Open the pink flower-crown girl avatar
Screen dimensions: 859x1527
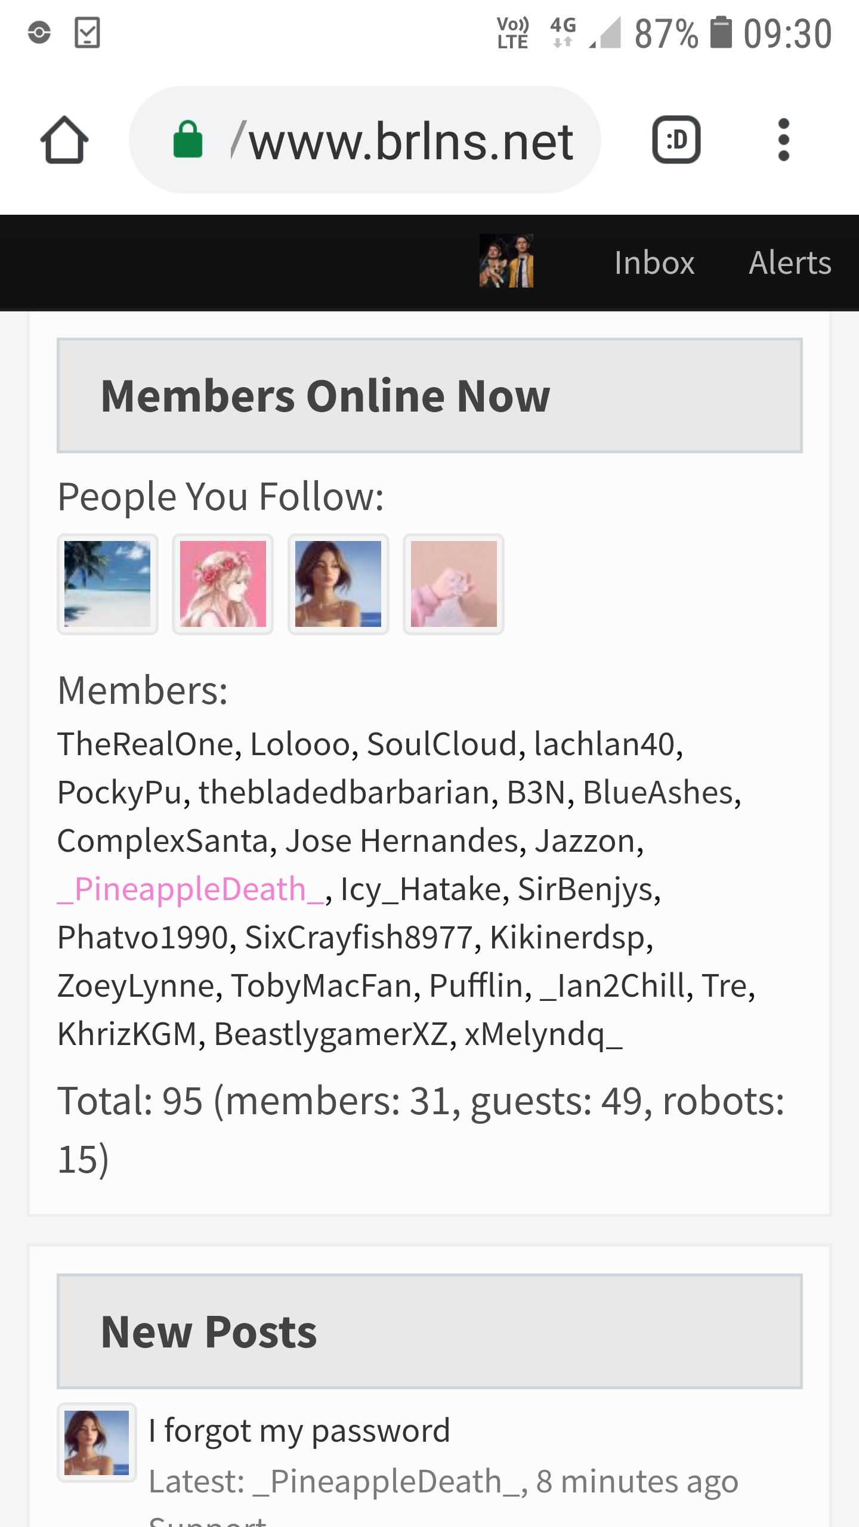coord(223,584)
